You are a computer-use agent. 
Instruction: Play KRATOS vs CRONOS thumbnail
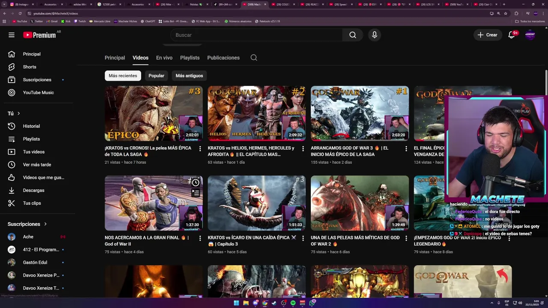tap(154, 113)
